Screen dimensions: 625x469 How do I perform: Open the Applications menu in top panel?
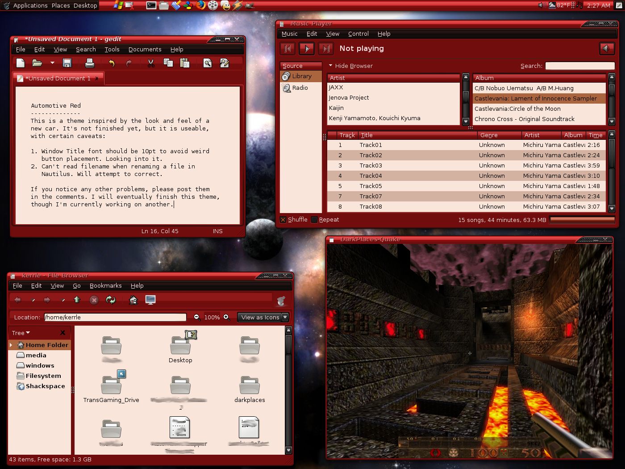tap(30, 5)
